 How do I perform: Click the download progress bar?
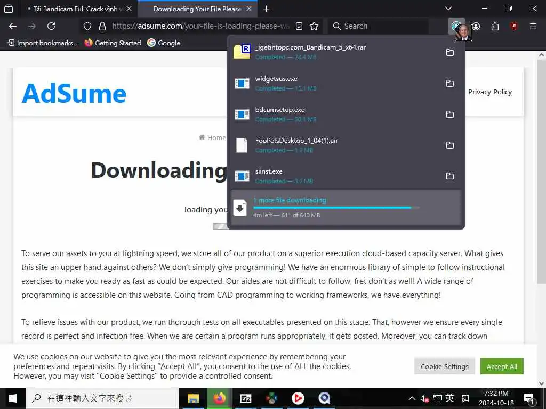[336, 208]
